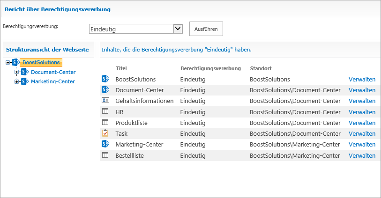The image size is (381, 198).
Task: Open Verwalten link for Task row
Action: coord(362,133)
